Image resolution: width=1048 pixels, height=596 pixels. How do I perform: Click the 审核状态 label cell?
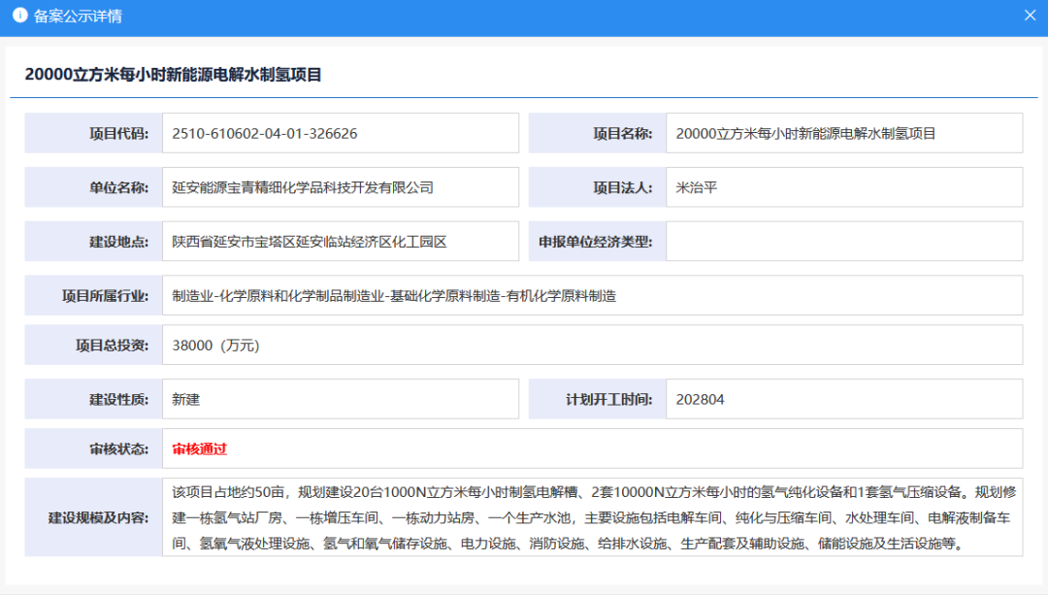[x=93, y=448]
